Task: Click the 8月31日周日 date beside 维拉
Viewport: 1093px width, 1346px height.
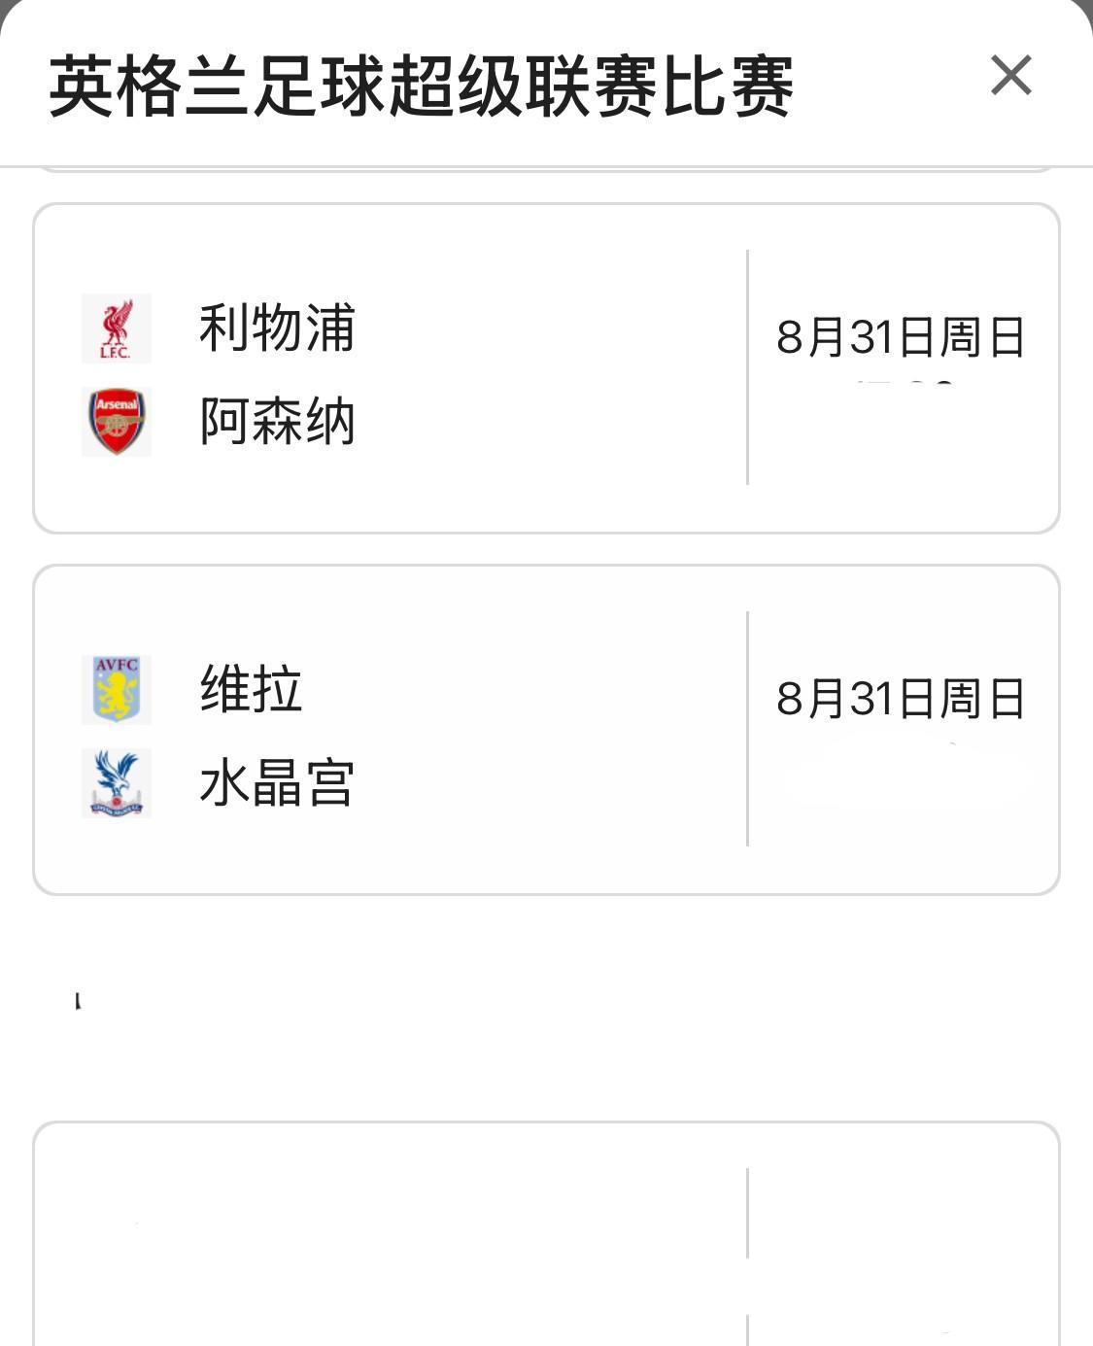Action: point(900,700)
